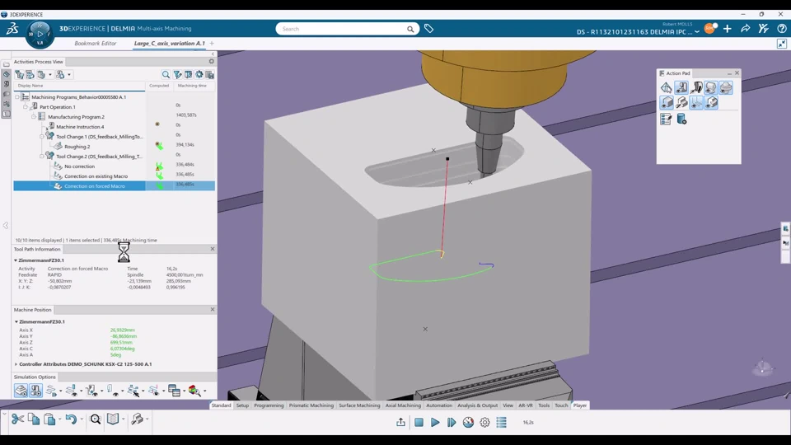Click the tag icon next to search bar
This screenshot has width=791, height=445.
(x=428, y=29)
